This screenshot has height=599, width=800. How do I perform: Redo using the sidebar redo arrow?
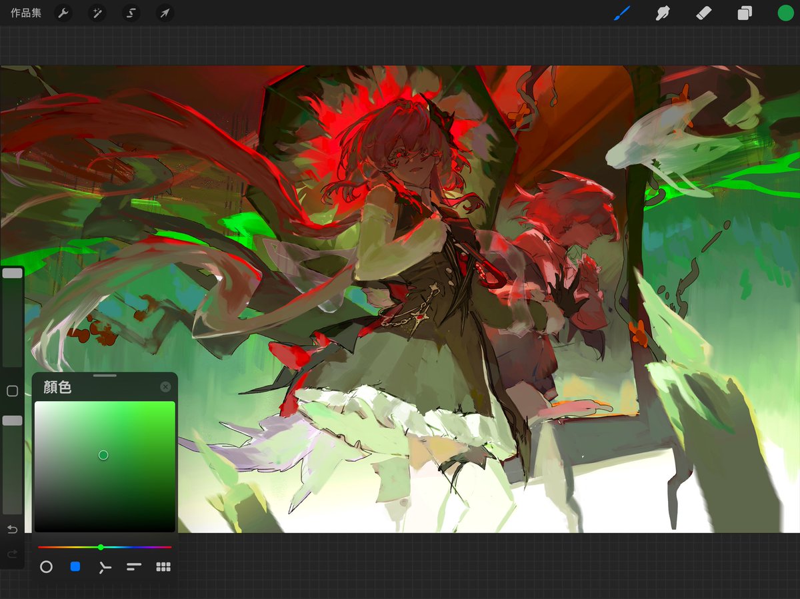[12, 554]
